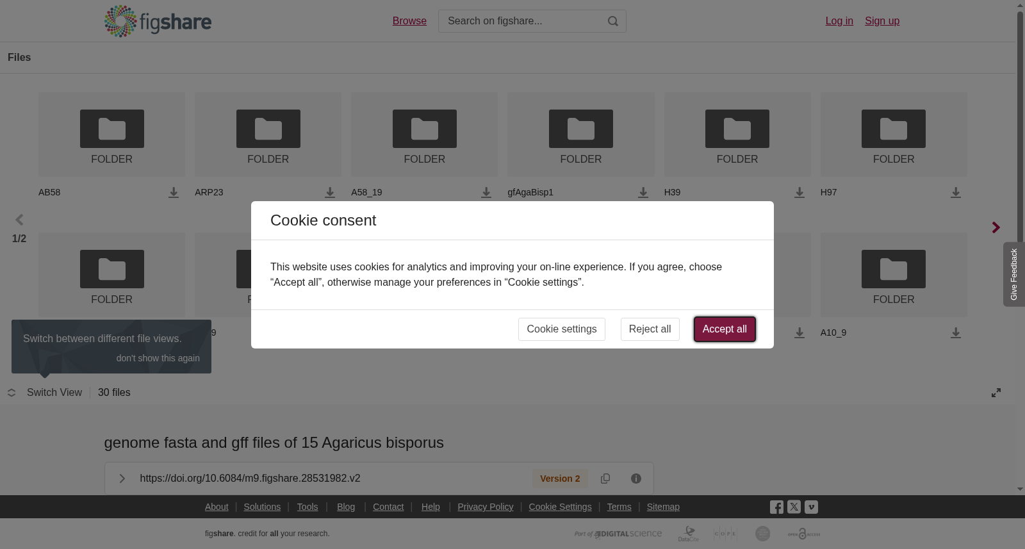Image resolution: width=1025 pixels, height=549 pixels.
Task: Open the Privacy Policy footer link
Action: click(x=486, y=507)
